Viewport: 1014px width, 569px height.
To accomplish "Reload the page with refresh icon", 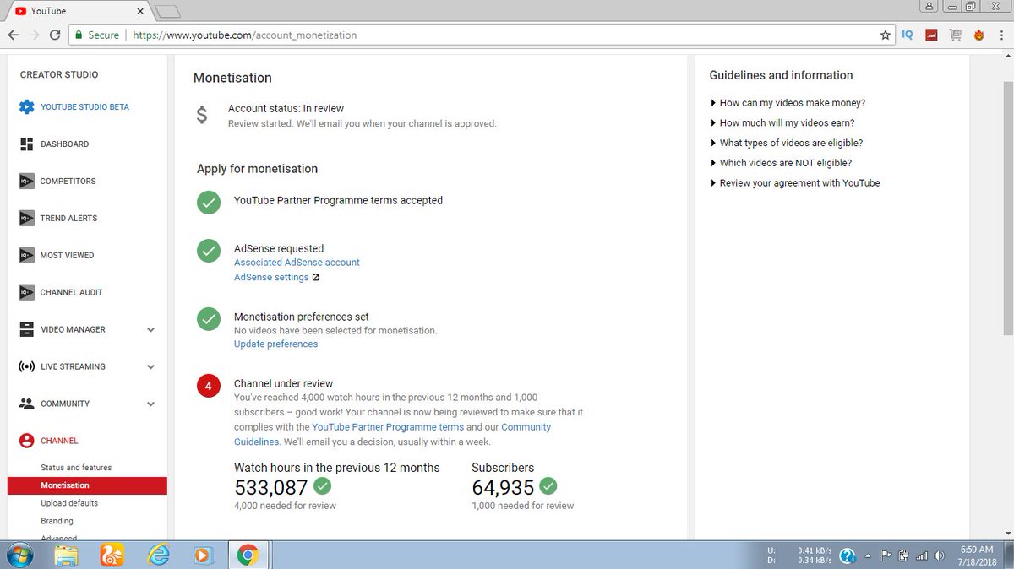I will pos(55,35).
